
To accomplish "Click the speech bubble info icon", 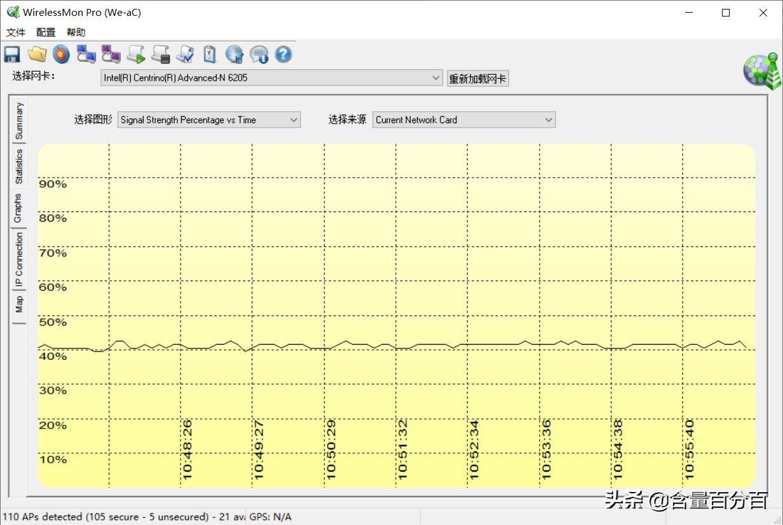I will click(259, 55).
